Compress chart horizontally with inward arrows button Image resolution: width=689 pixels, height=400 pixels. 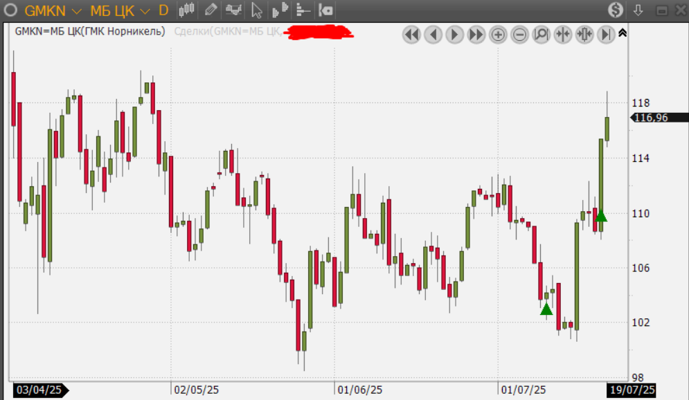[562, 35]
